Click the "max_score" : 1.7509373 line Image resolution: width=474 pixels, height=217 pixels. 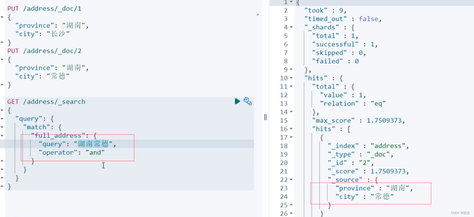click(x=358, y=121)
